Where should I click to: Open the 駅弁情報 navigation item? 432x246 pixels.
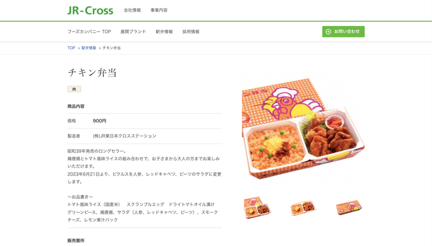[x=164, y=32]
